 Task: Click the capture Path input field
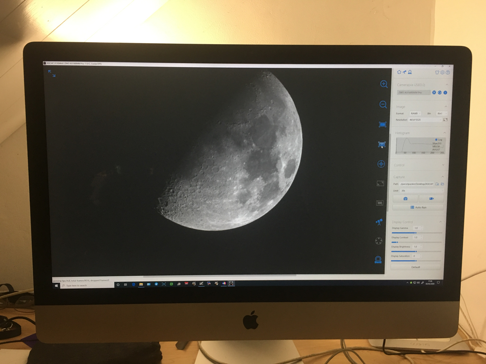pyautogui.click(x=417, y=184)
